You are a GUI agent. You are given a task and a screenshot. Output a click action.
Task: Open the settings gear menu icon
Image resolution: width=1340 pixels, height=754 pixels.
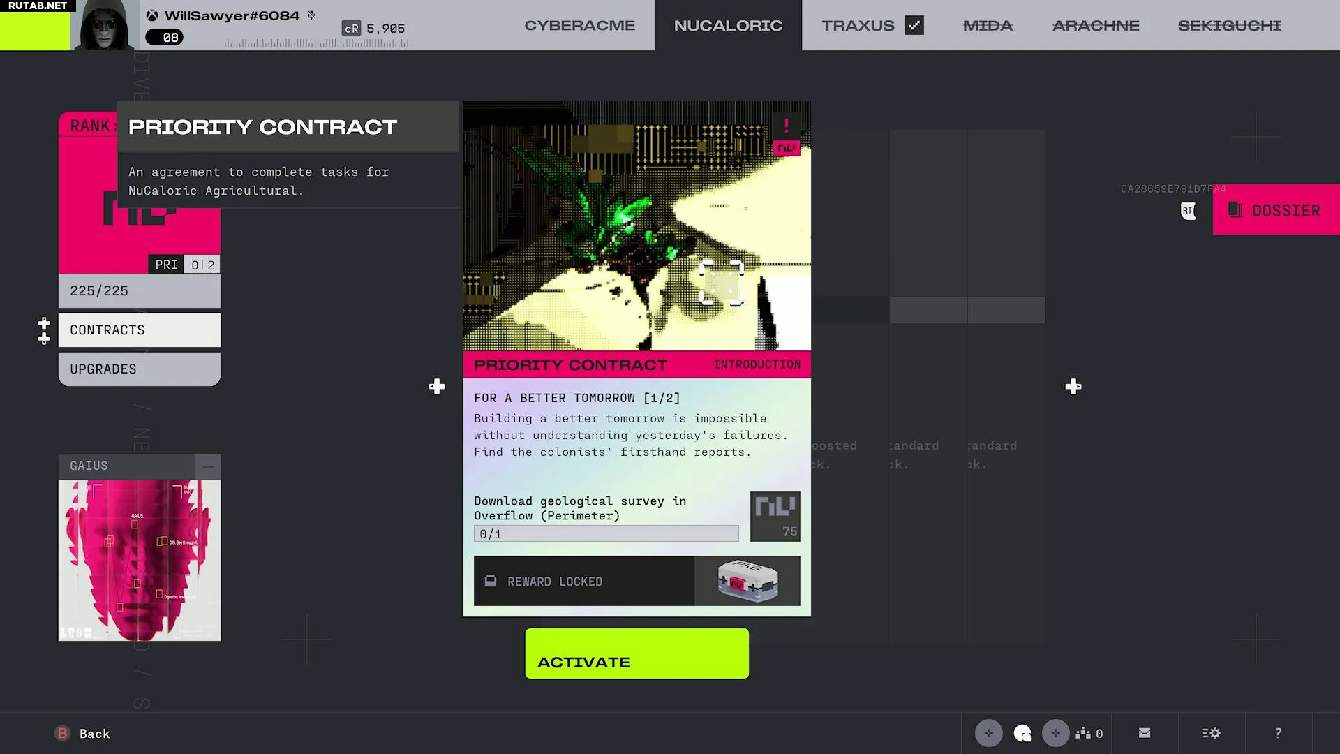[1211, 733]
